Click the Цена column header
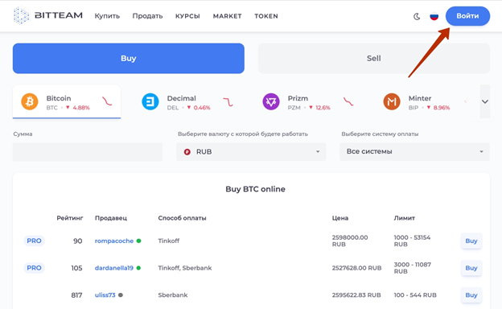 tap(340, 218)
